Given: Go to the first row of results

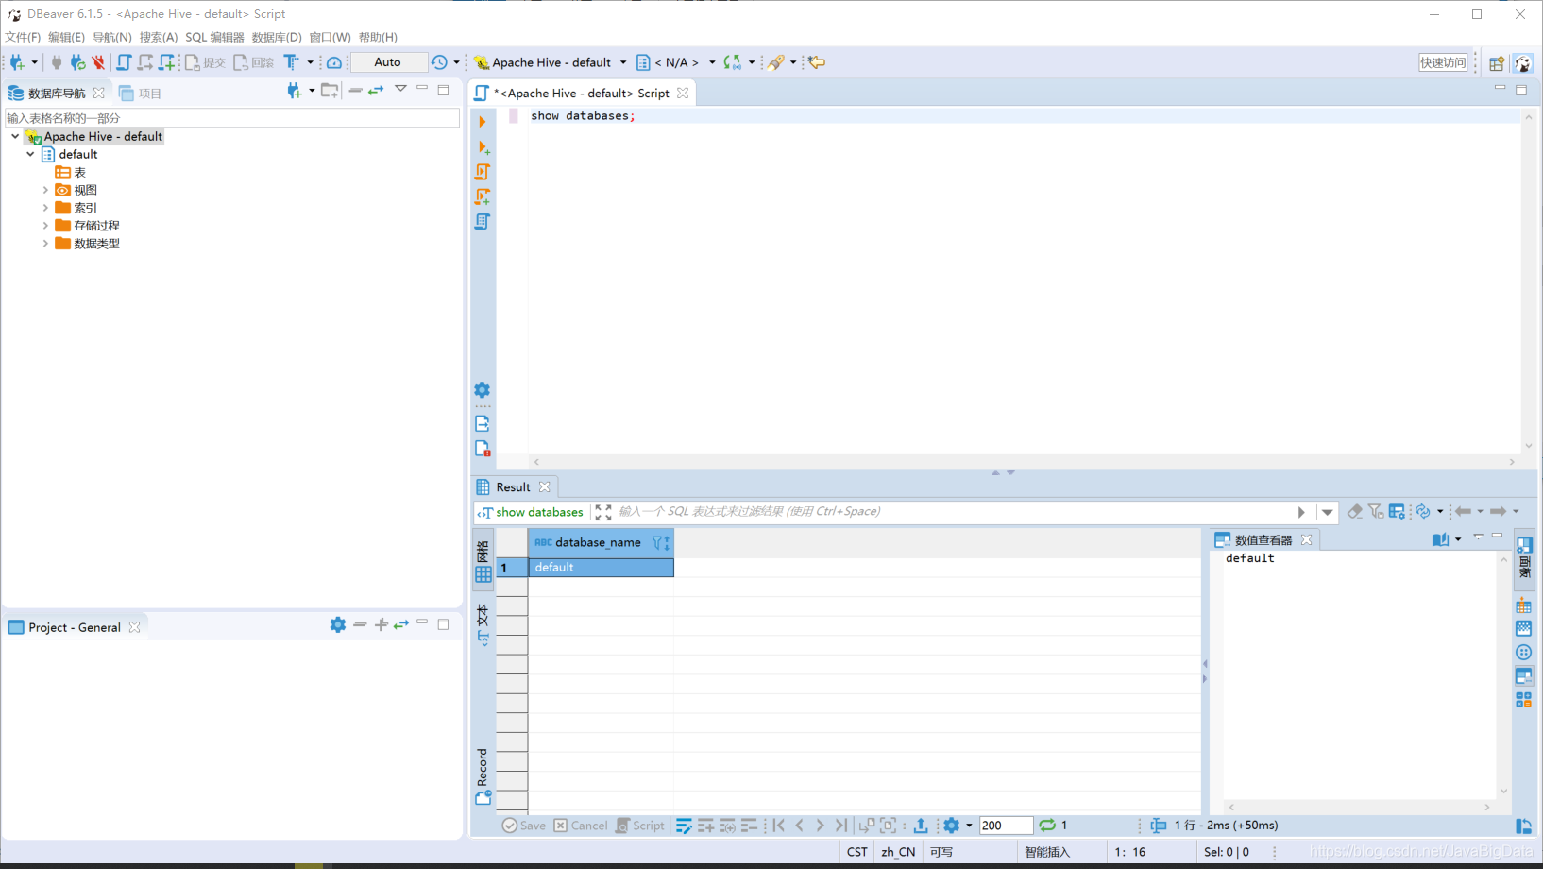Looking at the screenshot, I should 779,826.
